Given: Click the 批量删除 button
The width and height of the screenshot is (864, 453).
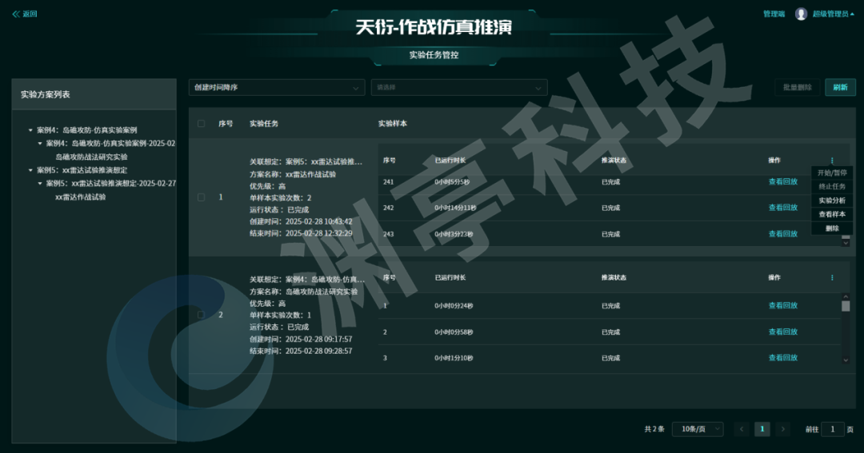Looking at the screenshot, I should pyautogui.click(x=798, y=88).
